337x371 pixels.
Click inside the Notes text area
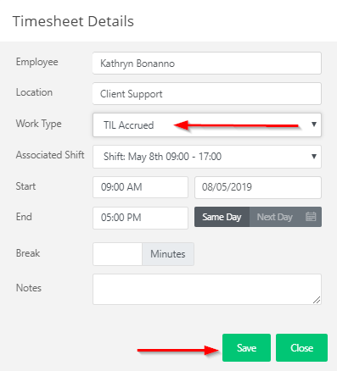pos(207,289)
